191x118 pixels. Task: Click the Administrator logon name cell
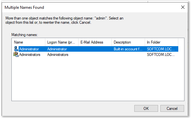57,49
